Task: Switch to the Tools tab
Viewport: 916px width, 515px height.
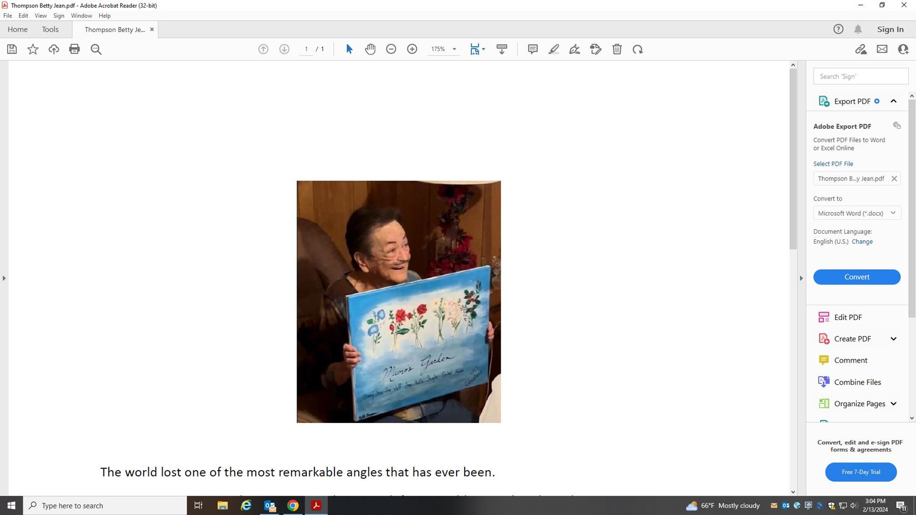Action: tap(50, 30)
